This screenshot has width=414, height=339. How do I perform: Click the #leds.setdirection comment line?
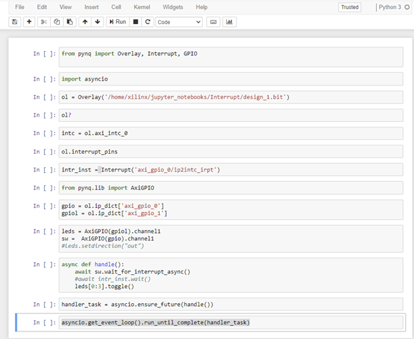(102, 246)
